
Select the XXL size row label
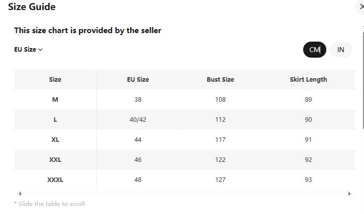click(x=55, y=159)
